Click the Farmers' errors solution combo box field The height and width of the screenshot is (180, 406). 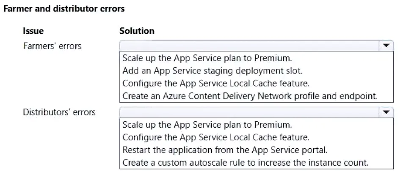tap(256, 46)
